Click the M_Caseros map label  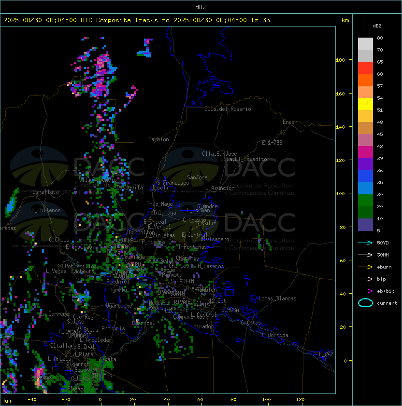click(x=211, y=266)
